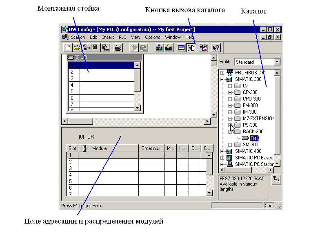This screenshot has width=329, height=235.
Task: Open the Window menu
Action: point(173,37)
